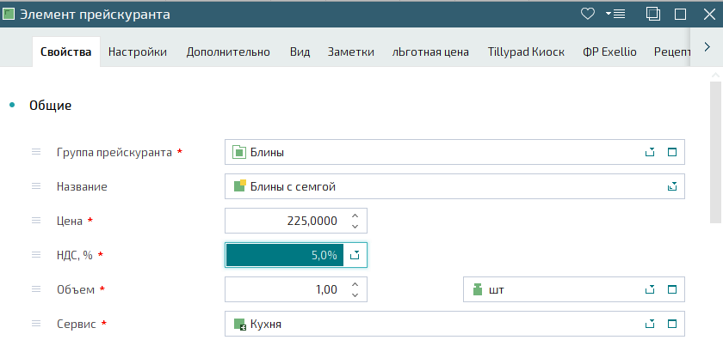Image resolution: width=723 pixels, height=340 pixels.
Task: Expand the Название field dropdown arrow
Action: point(673,186)
